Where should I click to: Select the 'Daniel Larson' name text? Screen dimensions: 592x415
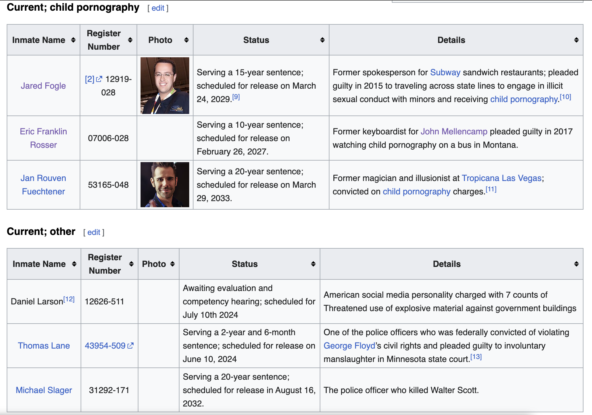click(x=37, y=301)
